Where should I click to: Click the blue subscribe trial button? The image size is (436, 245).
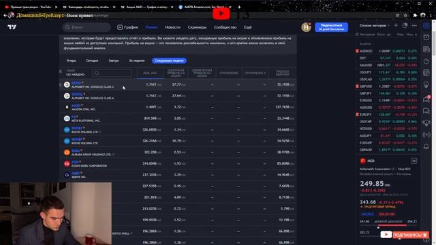pyautogui.click(x=331, y=27)
